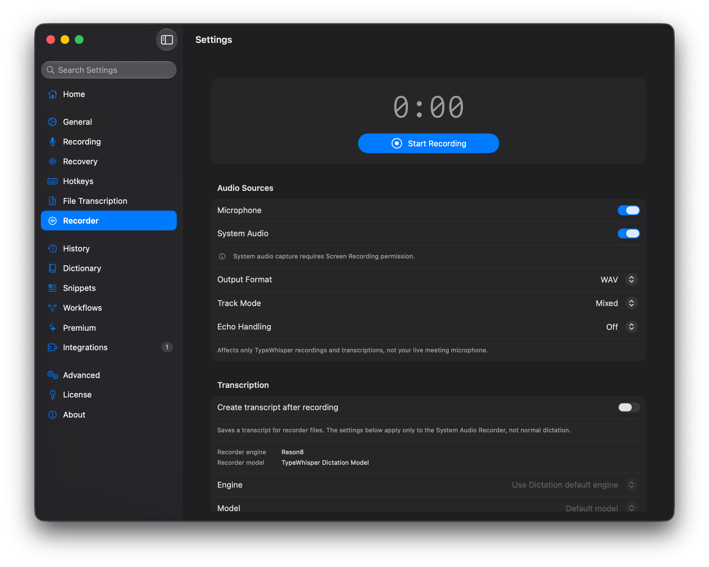This screenshot has width=709, height=567.
Task: Click the General gear icon
Action: (x=52, y=122)
